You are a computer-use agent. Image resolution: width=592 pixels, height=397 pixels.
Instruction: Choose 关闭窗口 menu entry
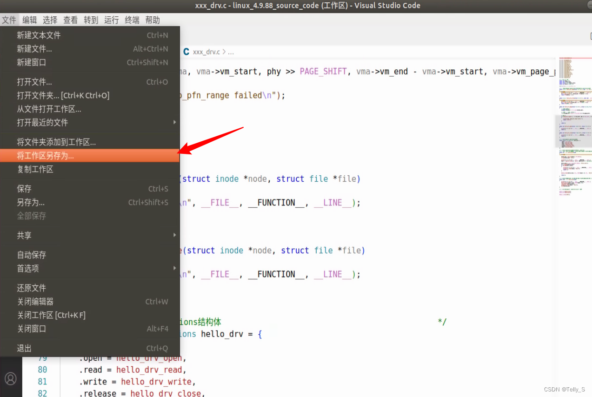pyautogui.click(x=90, y=329)
